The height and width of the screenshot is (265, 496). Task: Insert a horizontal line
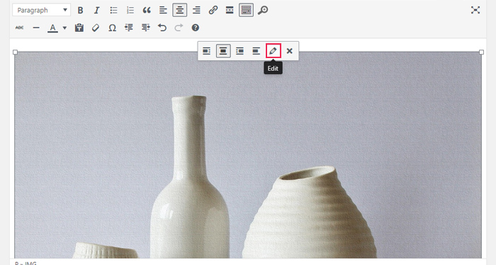click(36, 28)
